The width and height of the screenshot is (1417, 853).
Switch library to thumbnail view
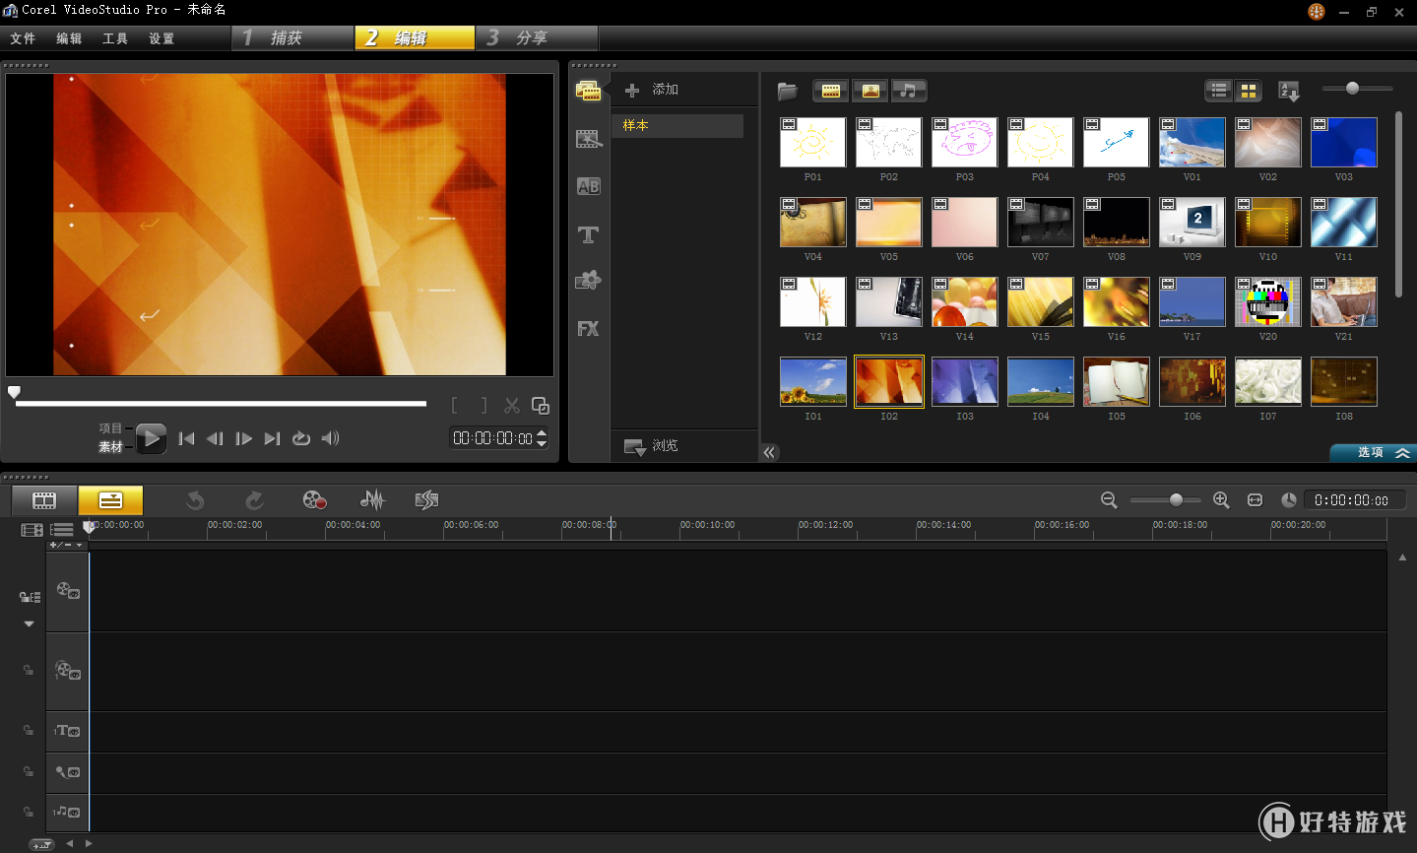[1249, 91]
